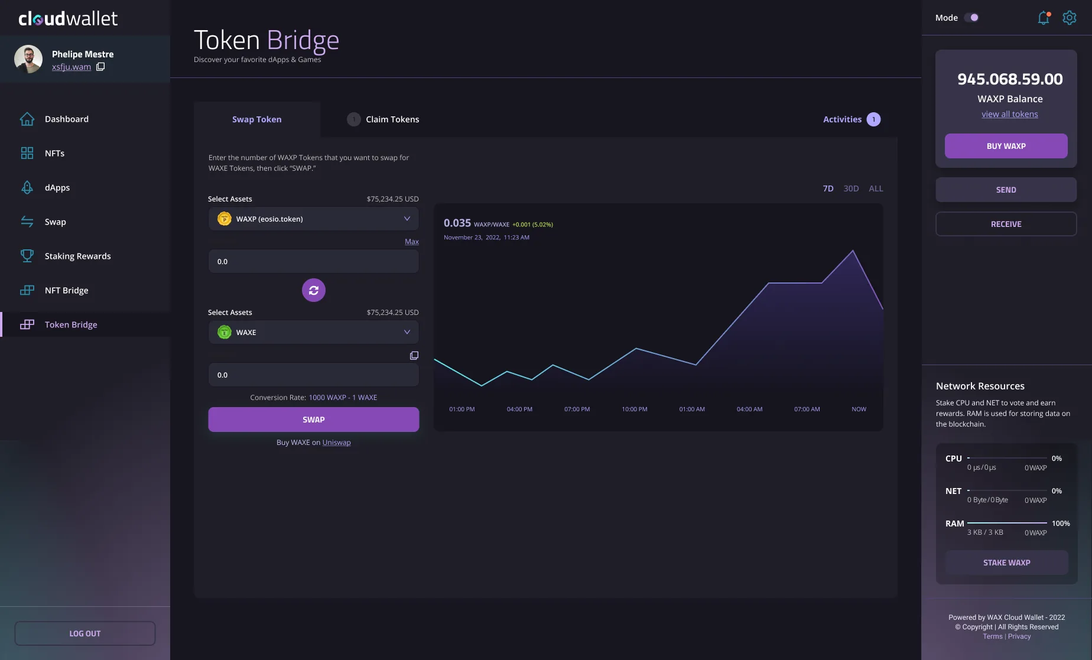Open dApps via the rocket icon

[27, 187]
